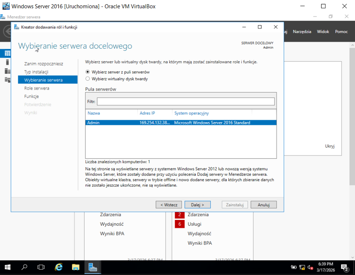Viewport: 355px width, 275px height.
Task: Open the Narzędzia menu
Action: pos(302,32)
